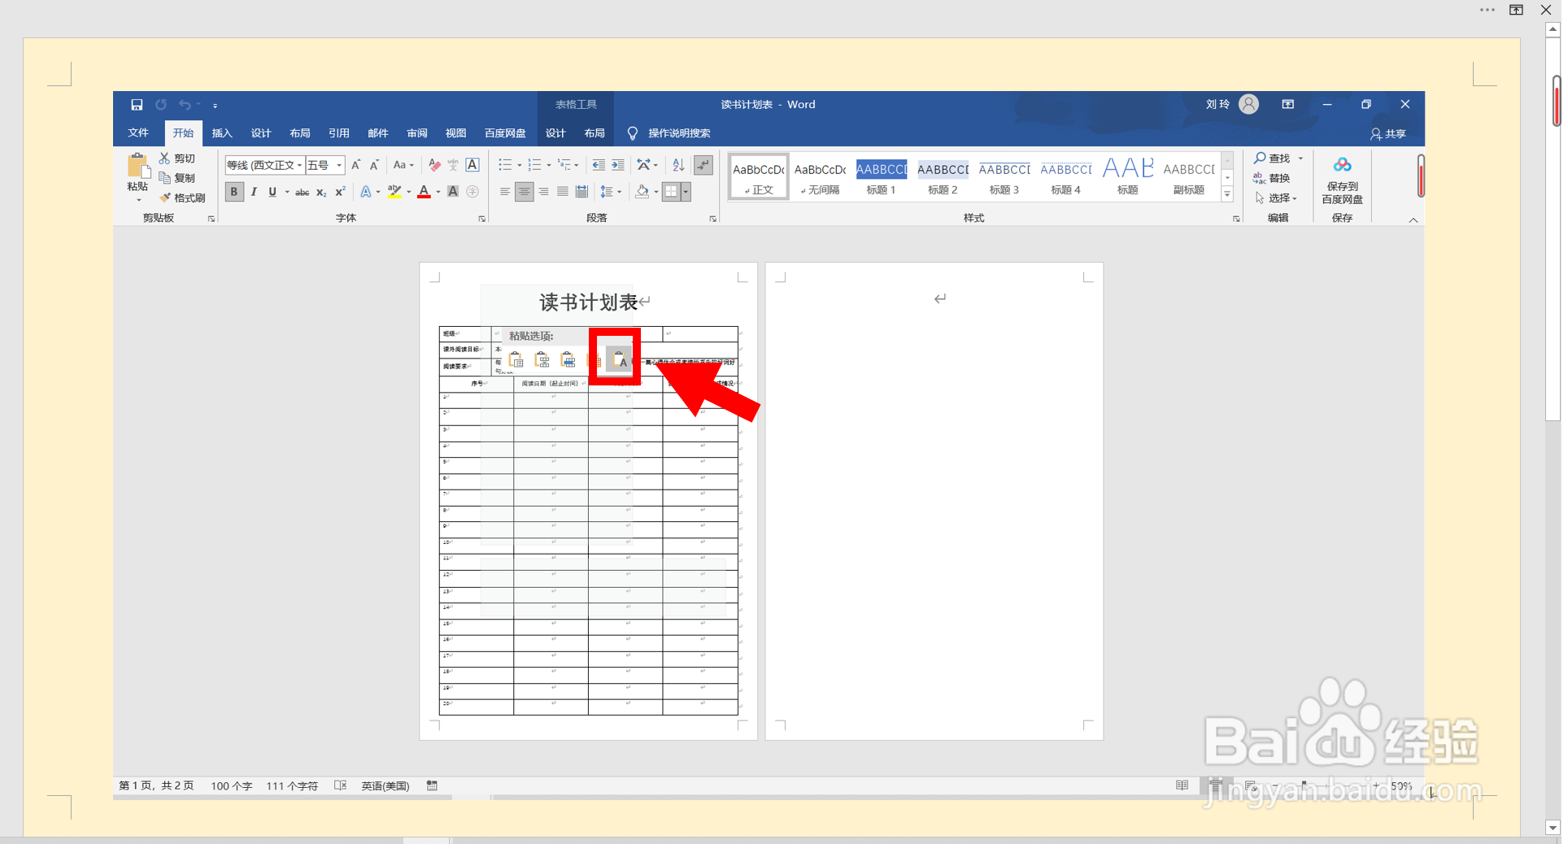This screenshot has height=844, width=1568.
Task: Switch to View (视图) tab
Action: [456, 133]
